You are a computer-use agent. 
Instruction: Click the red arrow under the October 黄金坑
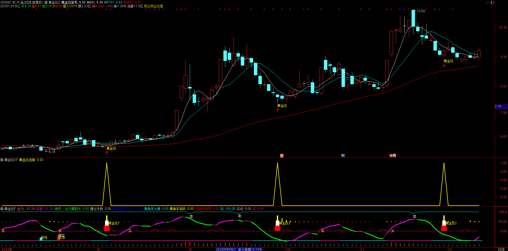click(x=278, y=110)
